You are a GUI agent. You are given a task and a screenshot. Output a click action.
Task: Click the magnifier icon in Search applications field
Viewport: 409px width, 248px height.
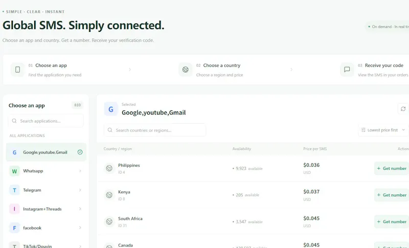14,121
